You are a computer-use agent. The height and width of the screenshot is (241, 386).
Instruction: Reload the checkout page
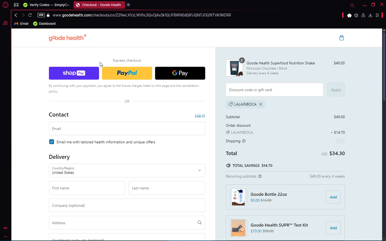[30, 15]
